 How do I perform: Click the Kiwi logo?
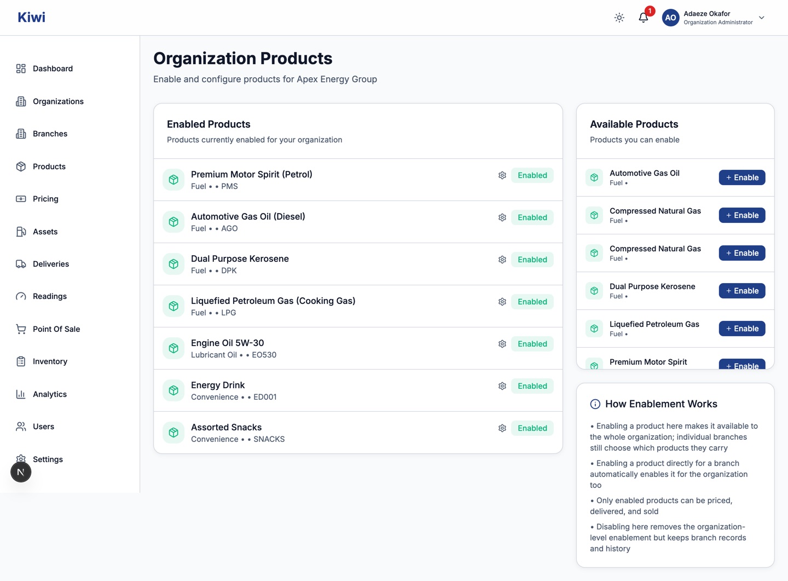coord(31,18)
